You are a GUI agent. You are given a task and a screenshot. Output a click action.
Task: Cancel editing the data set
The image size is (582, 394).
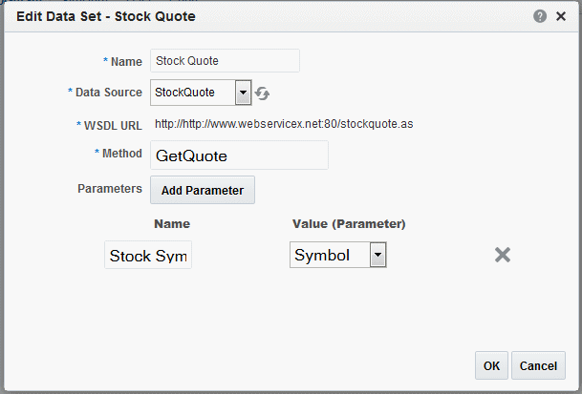(x=539, y=365)
